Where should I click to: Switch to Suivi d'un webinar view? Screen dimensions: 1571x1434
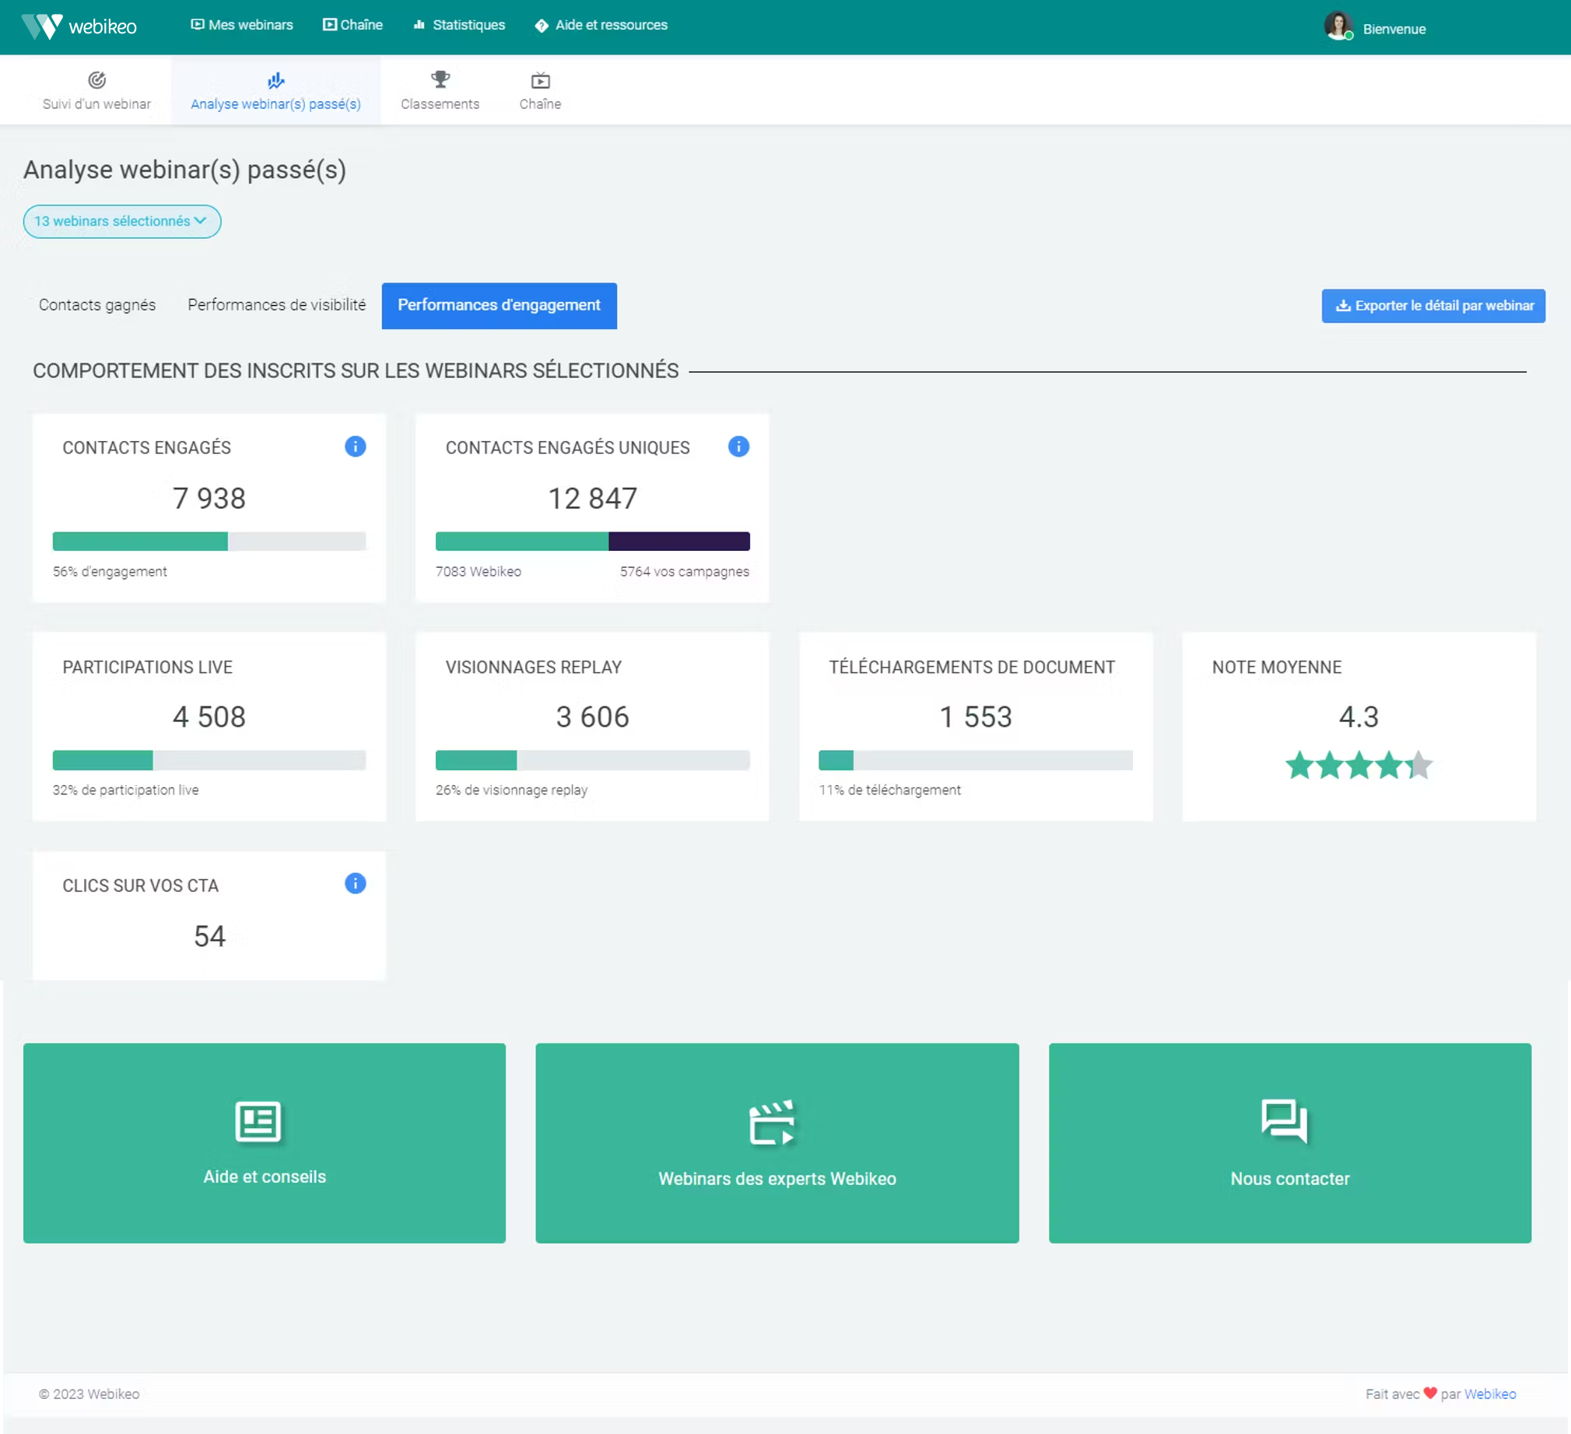pyautogui.click(x=96, y=89)
